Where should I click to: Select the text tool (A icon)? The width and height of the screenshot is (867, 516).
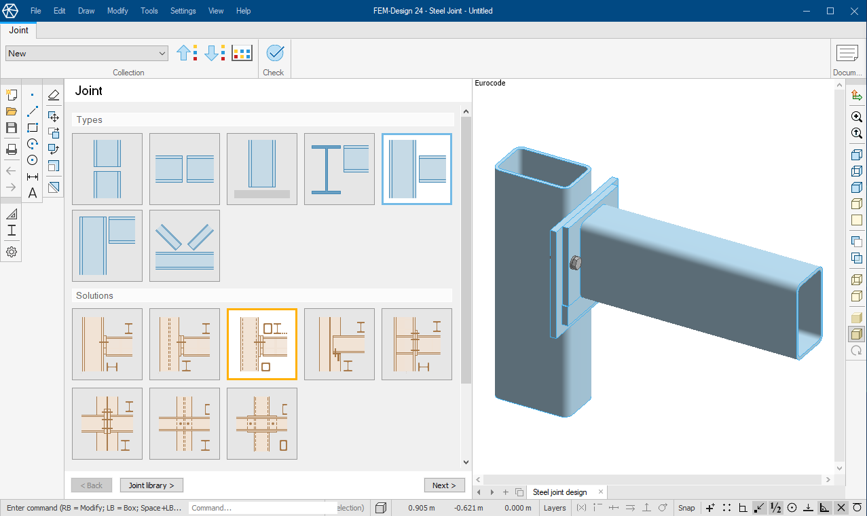tap(32, 193)
